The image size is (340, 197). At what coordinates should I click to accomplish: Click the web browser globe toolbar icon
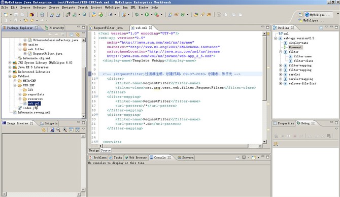[84, 15]
